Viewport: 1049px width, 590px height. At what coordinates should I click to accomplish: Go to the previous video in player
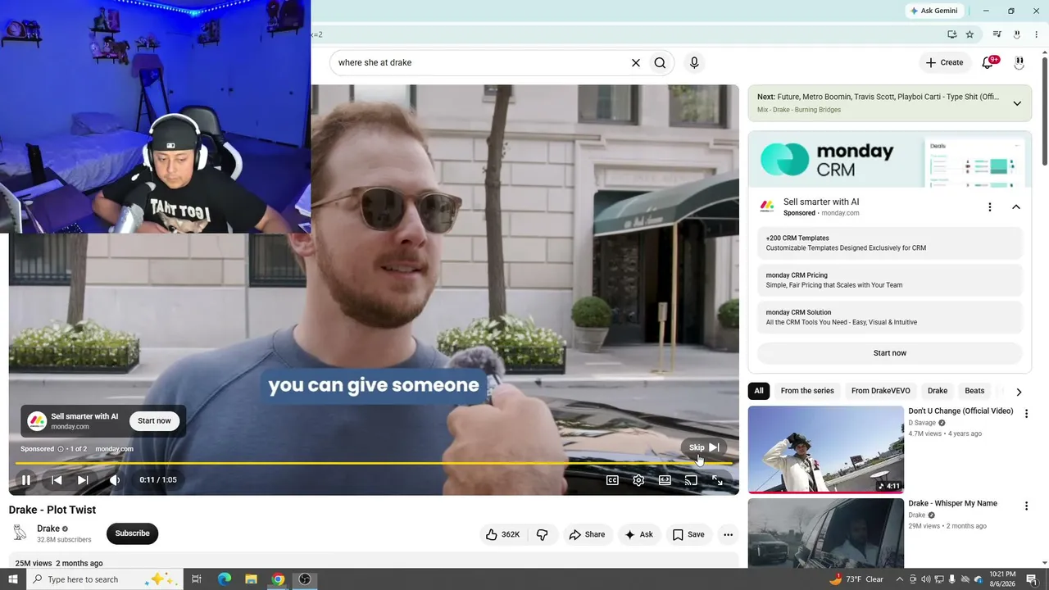pos(57,480)
